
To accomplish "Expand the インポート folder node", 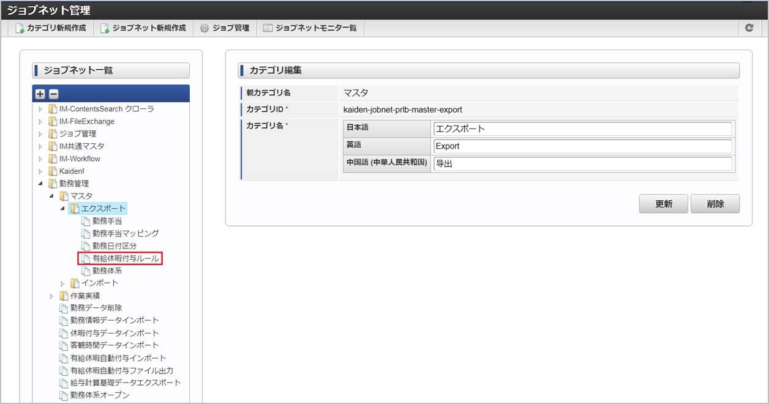I will coord(63,283).
